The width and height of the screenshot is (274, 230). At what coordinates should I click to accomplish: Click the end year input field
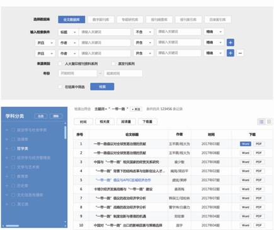point(123,74)
